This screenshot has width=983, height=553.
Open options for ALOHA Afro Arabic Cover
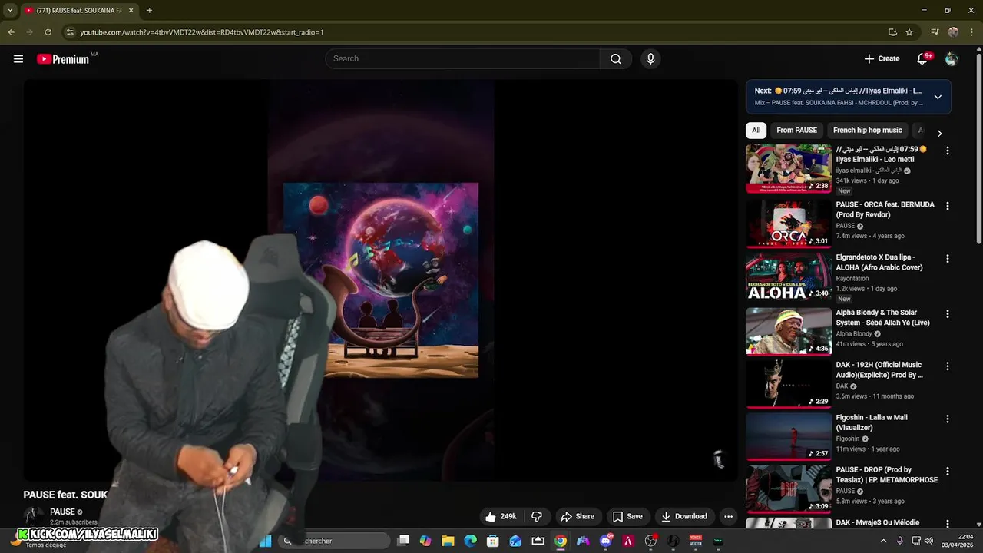948,259
